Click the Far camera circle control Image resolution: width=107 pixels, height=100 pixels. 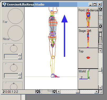point(16,16)
